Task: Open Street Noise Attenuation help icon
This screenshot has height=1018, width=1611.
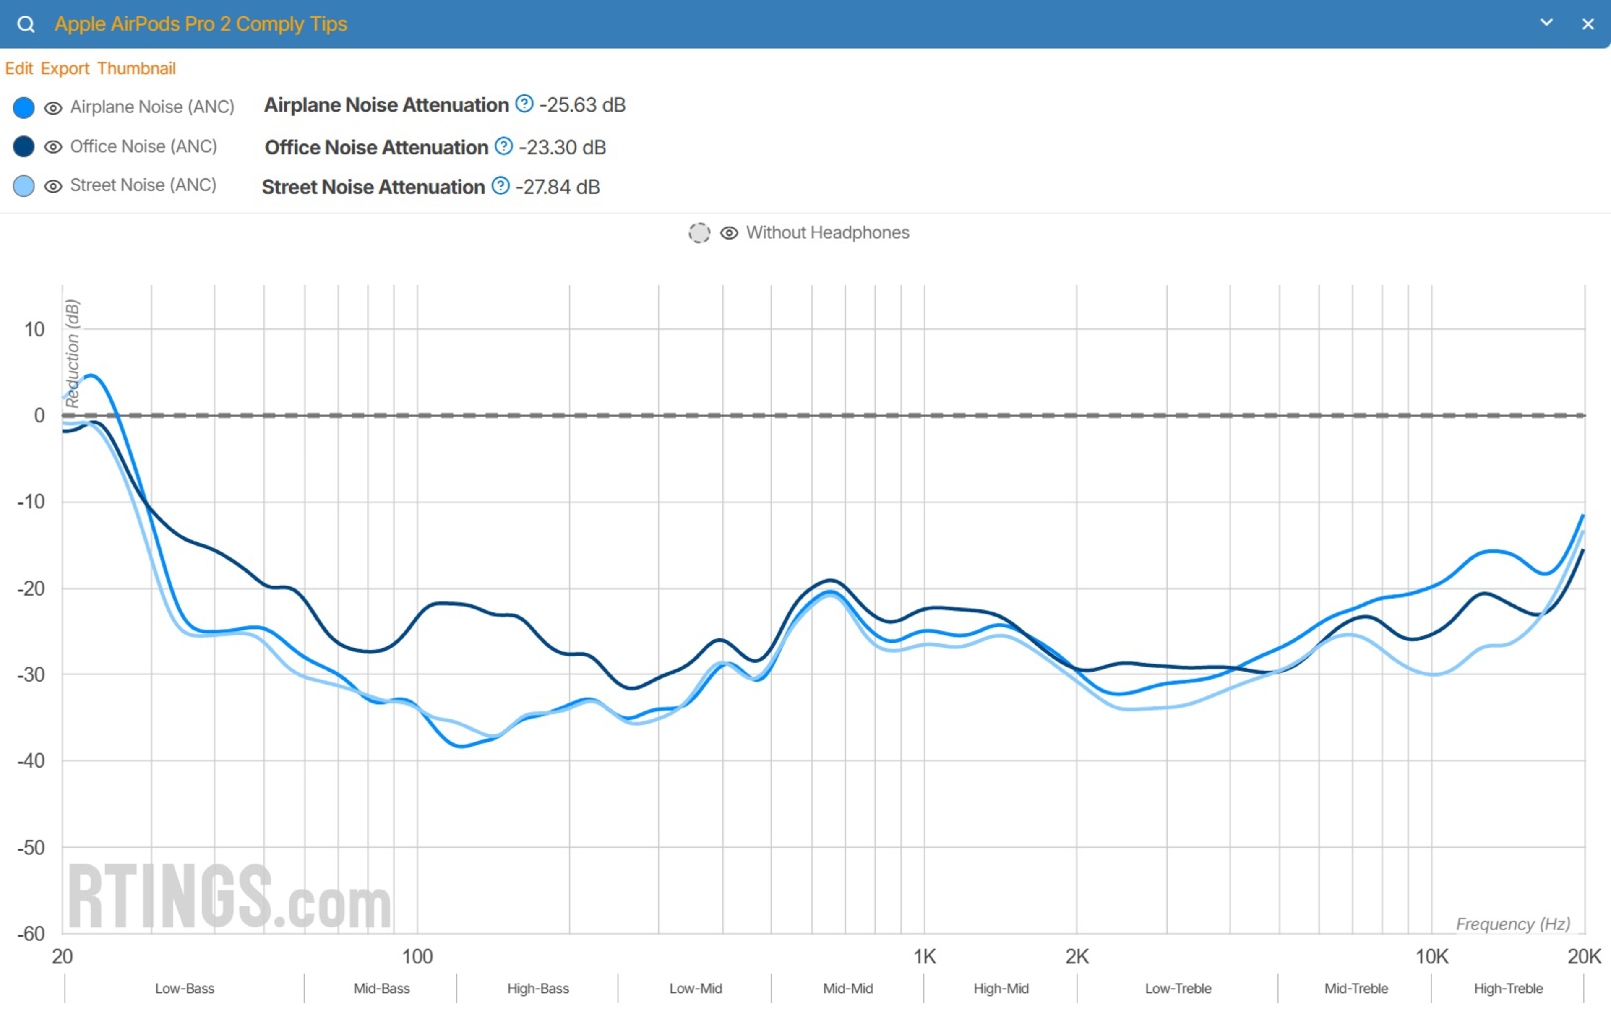Action: point(501,185)
